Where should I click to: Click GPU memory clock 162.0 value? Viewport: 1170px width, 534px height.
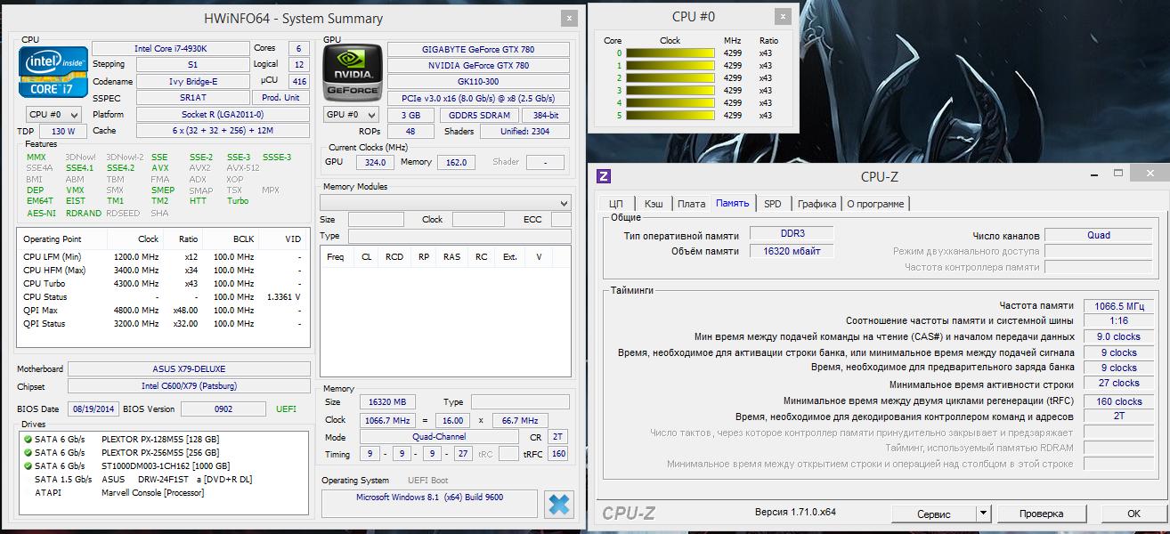click(454, 163)
